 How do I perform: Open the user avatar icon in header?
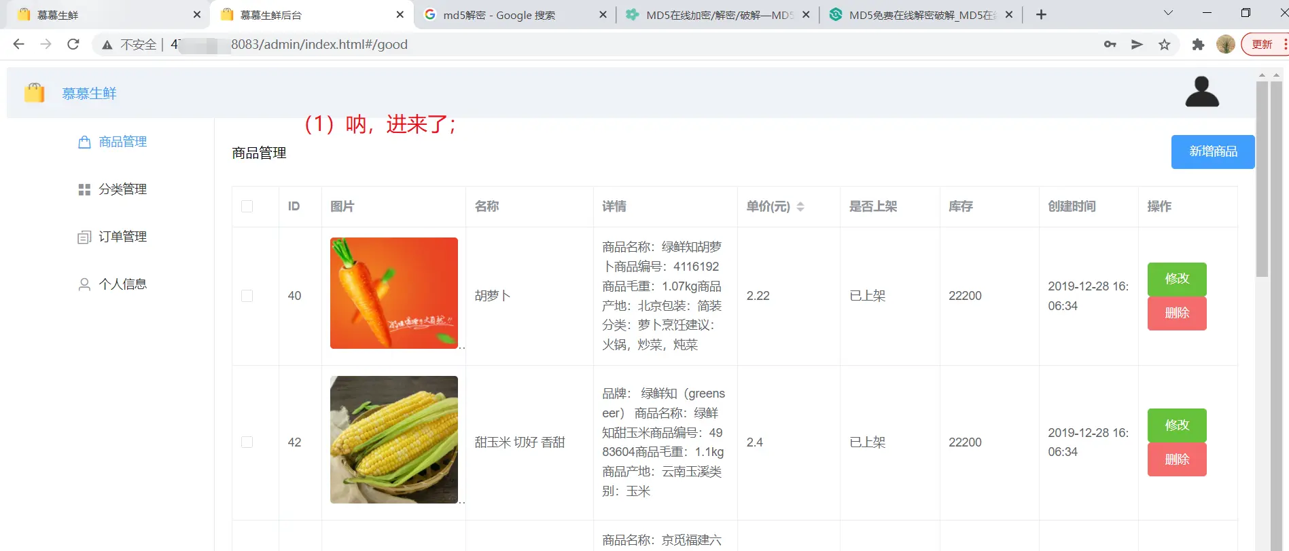point(1202,92)
